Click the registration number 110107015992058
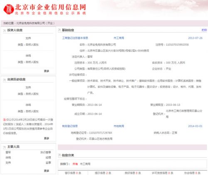Screen dimensions: 208x175 (x=177, y=45)
